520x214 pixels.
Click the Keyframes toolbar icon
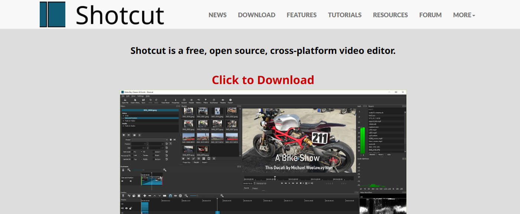click(x=214, y=101)
